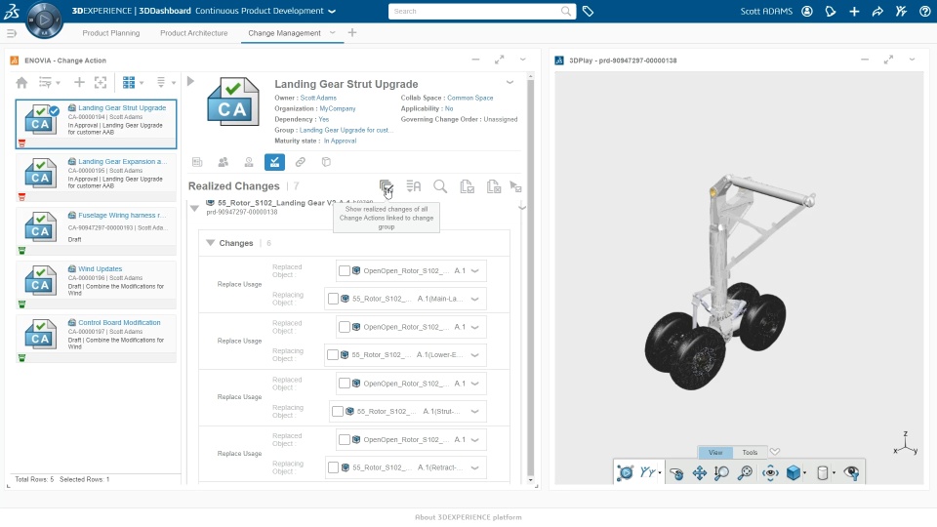This screenshot has width=937, height=527.
Task: Show realized changes of all linked Change Actions
Action: (x=387, y=186)
